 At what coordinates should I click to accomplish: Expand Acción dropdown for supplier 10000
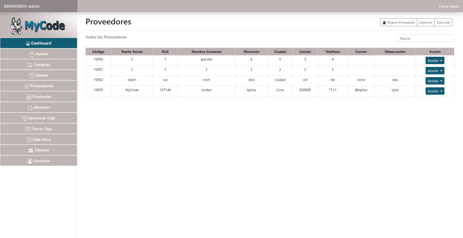point(435,61)
